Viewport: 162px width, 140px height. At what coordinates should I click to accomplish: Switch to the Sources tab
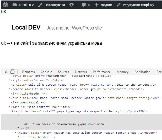[63, 72]
